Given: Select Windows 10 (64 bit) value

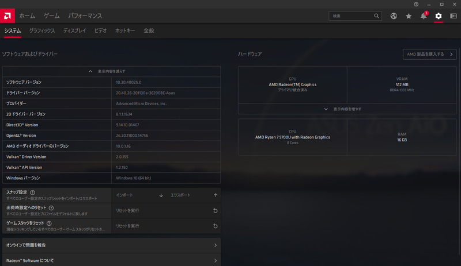Looking at the screenshot, I should coord(133,178).
